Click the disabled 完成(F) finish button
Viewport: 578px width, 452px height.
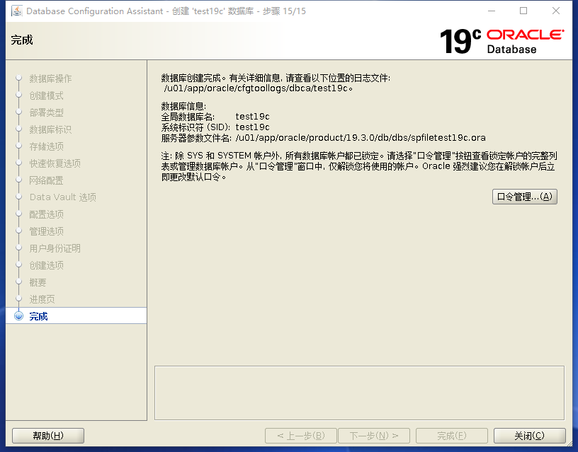click(452, 436)
